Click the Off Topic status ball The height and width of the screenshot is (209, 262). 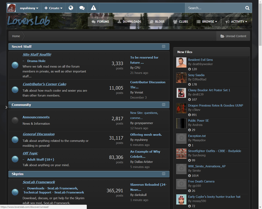pos(15,159)
